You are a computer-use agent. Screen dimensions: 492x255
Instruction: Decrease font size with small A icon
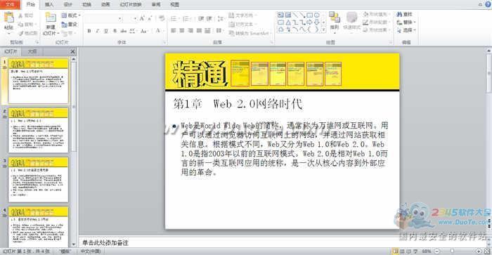pyautogui.click(x=150, y=18)
